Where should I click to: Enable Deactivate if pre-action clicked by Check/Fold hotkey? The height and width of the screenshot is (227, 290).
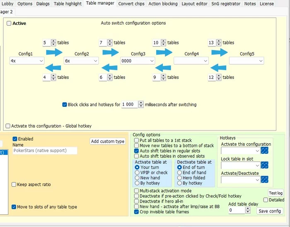pos(136,196)
